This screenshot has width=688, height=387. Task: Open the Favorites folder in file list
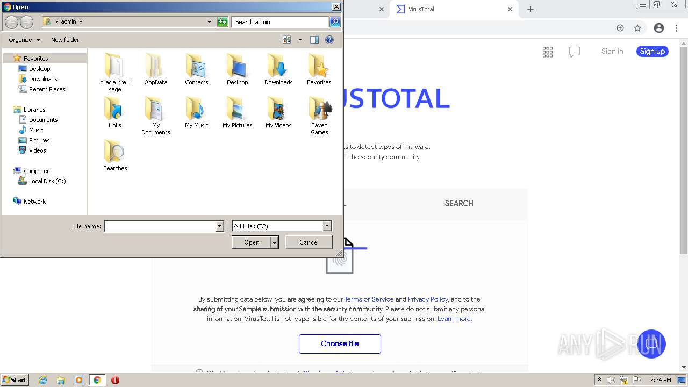(319, 69)
